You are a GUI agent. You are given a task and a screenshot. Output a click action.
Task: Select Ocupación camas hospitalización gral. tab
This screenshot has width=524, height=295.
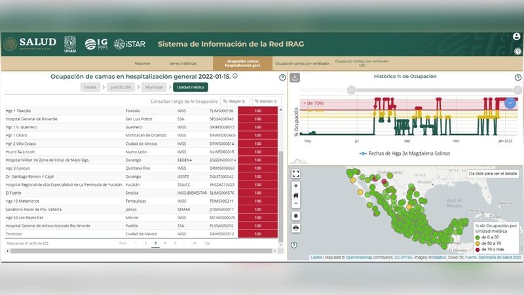(x=242, y=63)
